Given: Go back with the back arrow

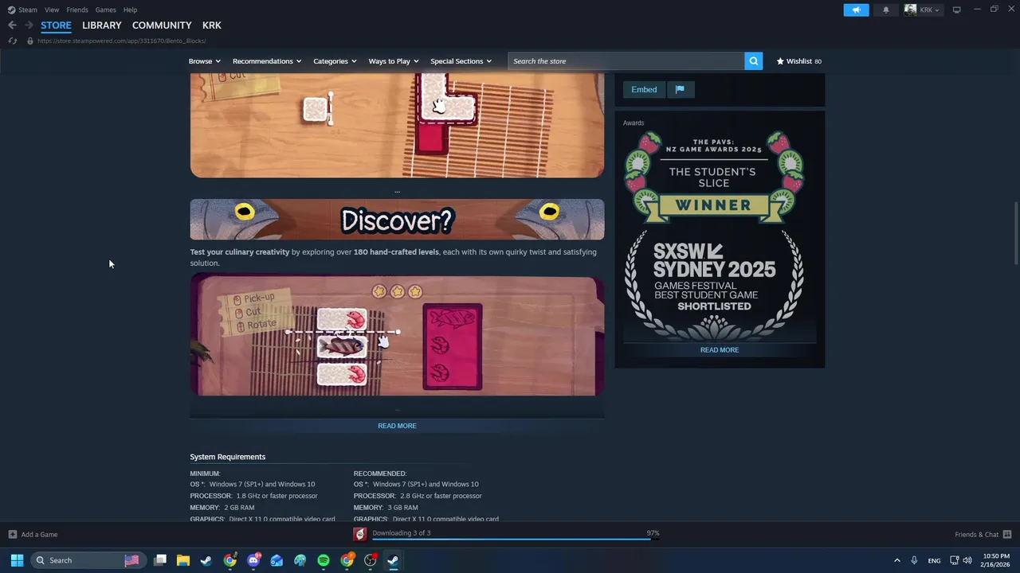Looking at the screenshot, I should (12, 25).
